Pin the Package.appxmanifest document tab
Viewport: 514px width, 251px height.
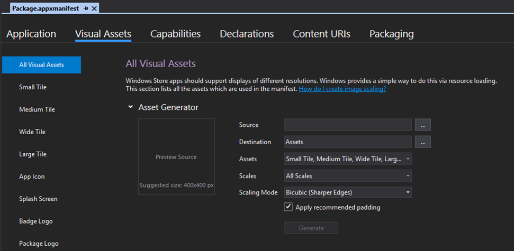(x=86, y=9)
